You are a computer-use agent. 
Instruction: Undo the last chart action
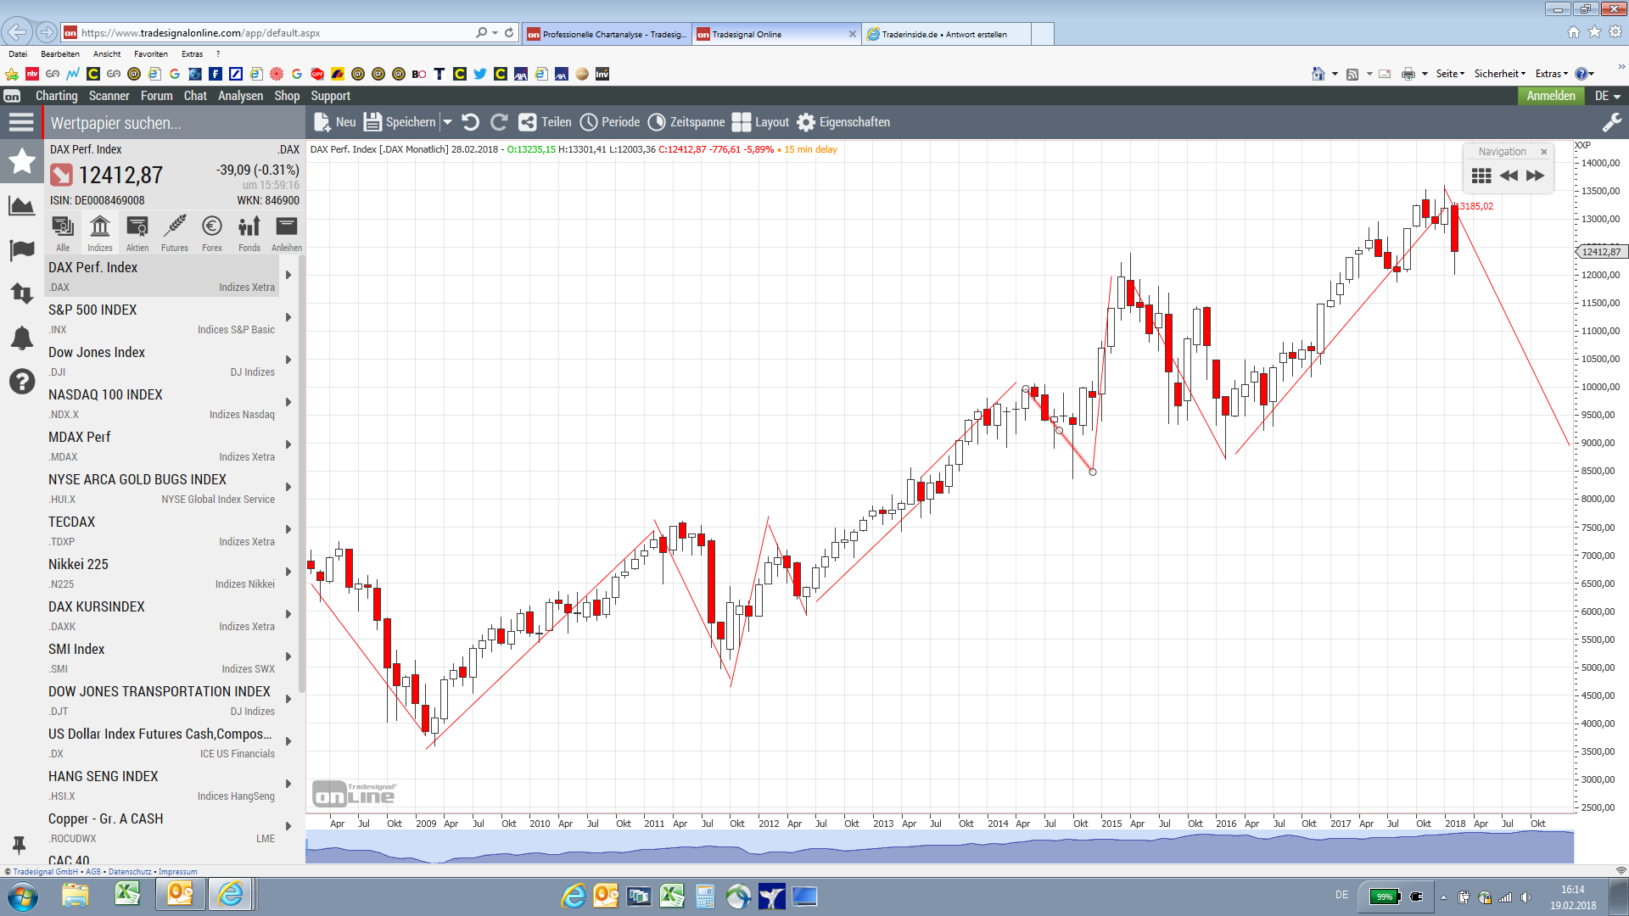(471, 122)
